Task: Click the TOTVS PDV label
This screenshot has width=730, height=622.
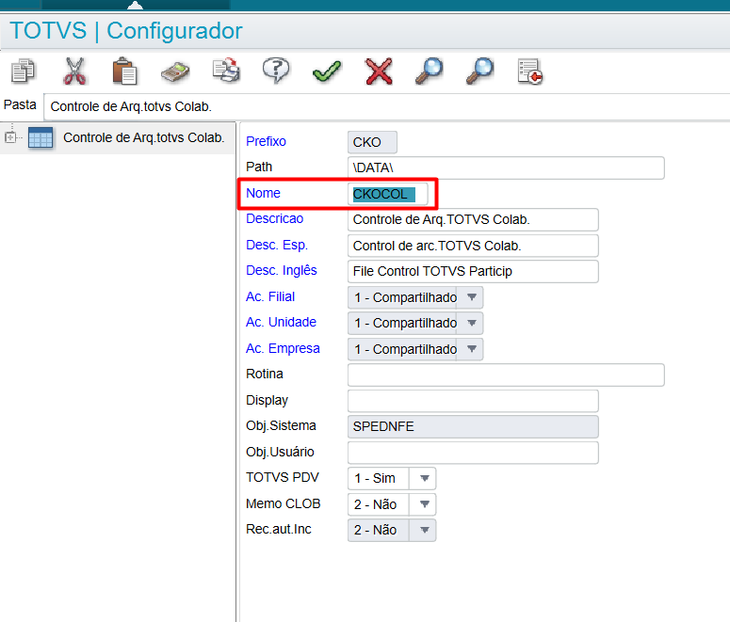Action: (283, 477)
